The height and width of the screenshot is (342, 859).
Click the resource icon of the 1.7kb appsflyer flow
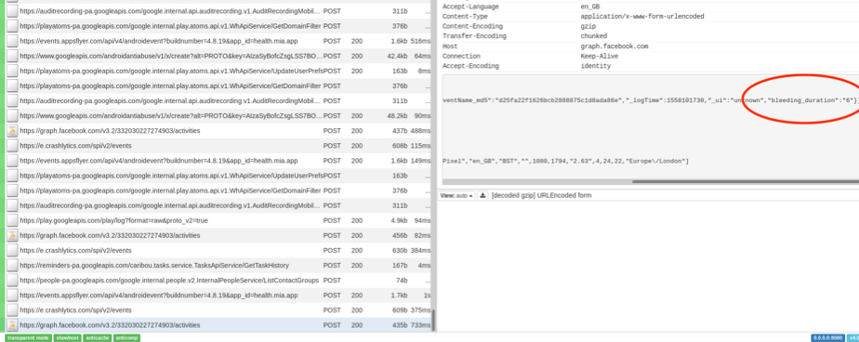[x=12, y=296]
